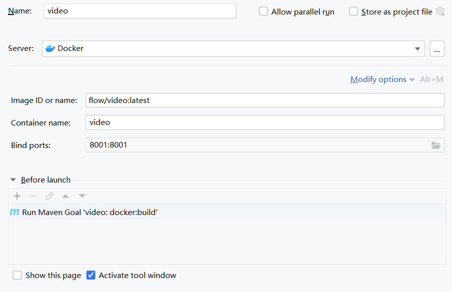Focus the Container name field

click(265, 122)
